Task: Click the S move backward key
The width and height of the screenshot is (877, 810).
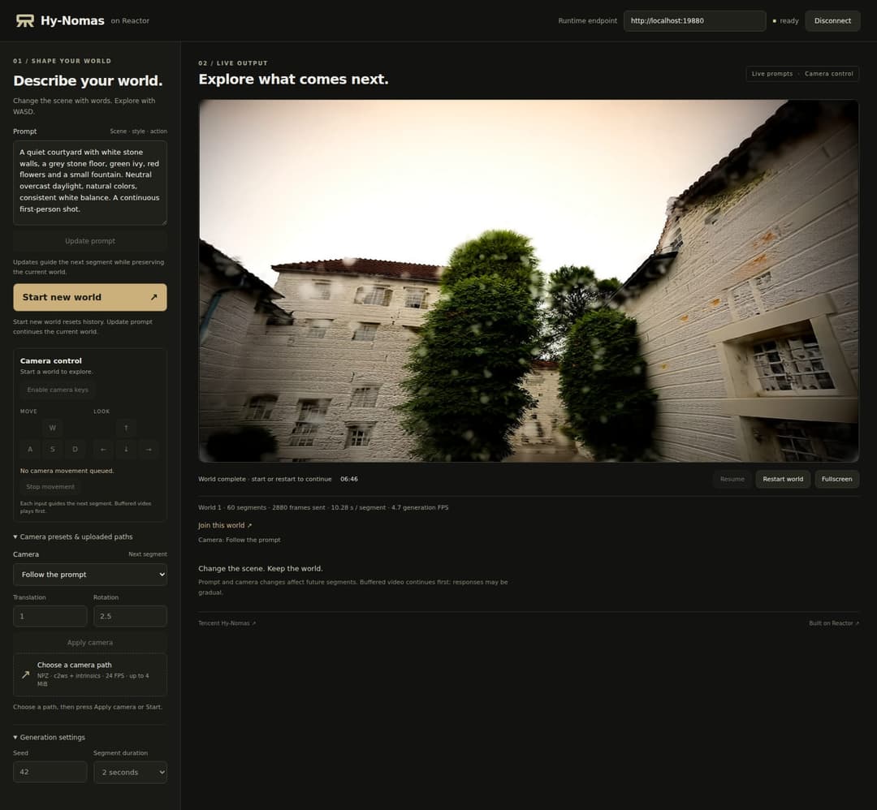Action: point(53,449)
